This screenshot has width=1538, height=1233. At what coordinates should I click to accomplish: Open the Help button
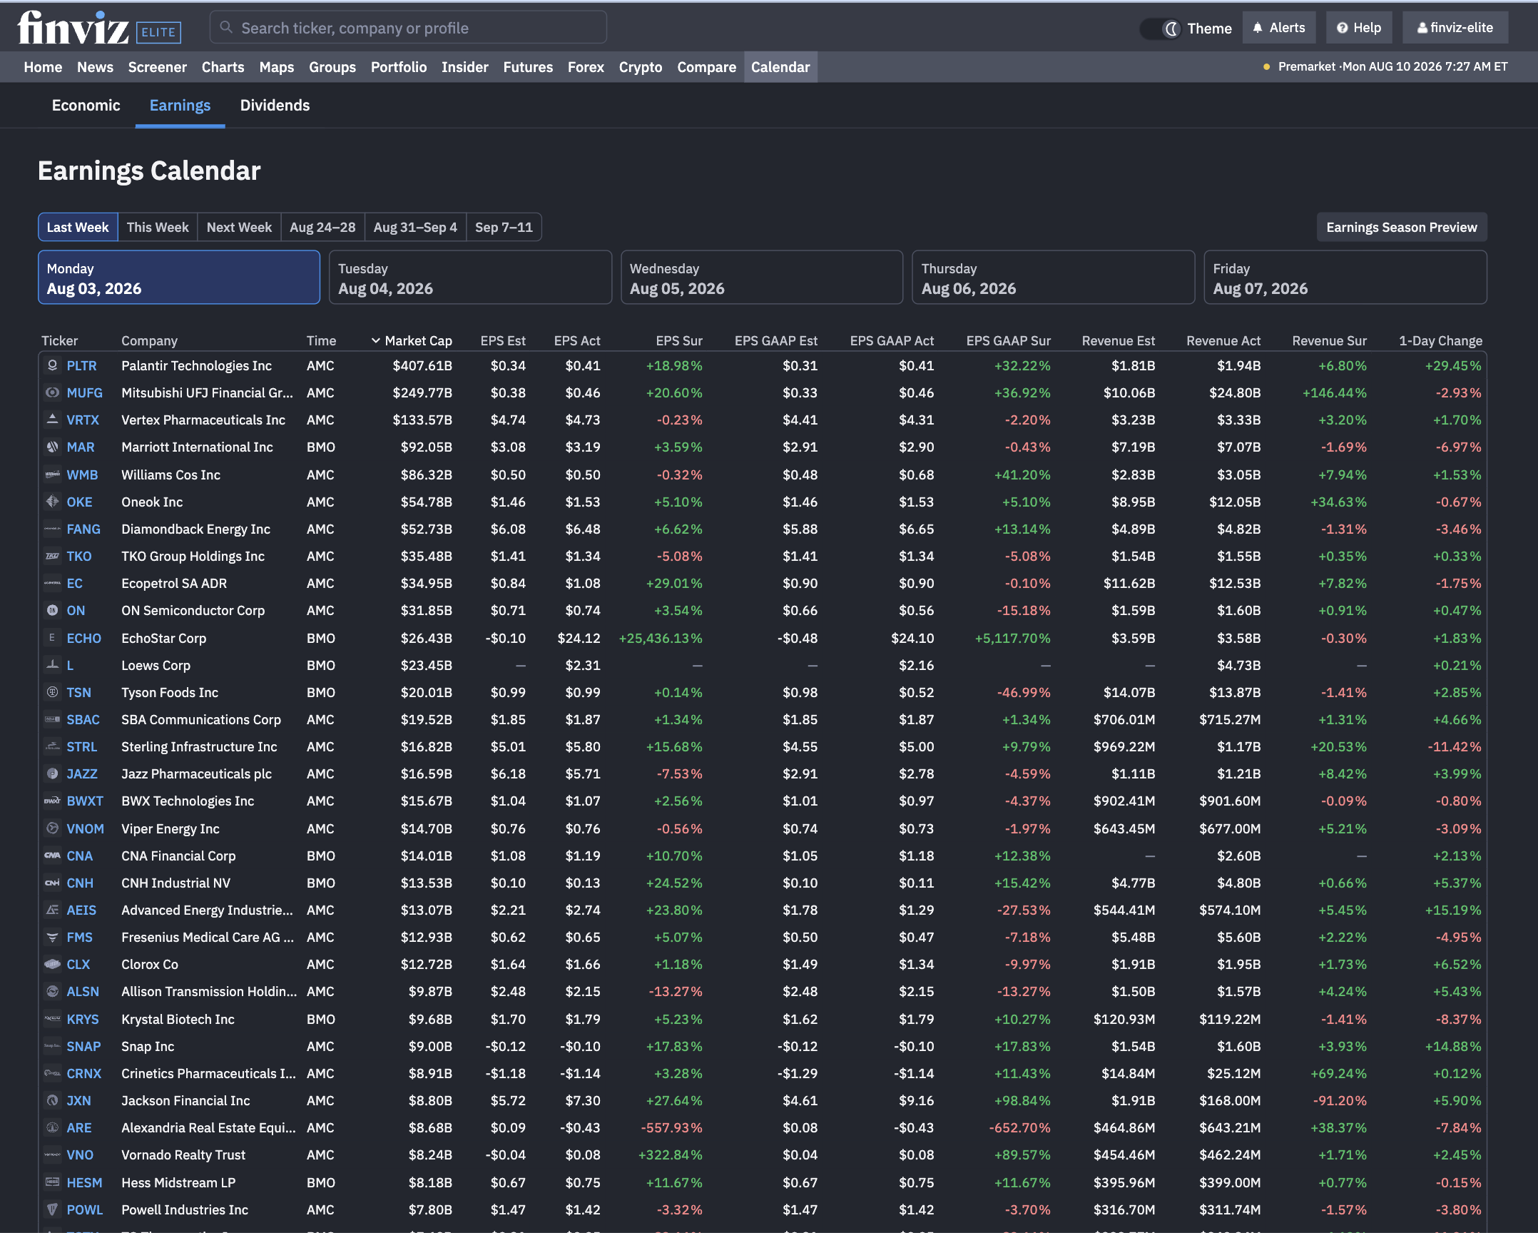click(x=1359, y=28)
